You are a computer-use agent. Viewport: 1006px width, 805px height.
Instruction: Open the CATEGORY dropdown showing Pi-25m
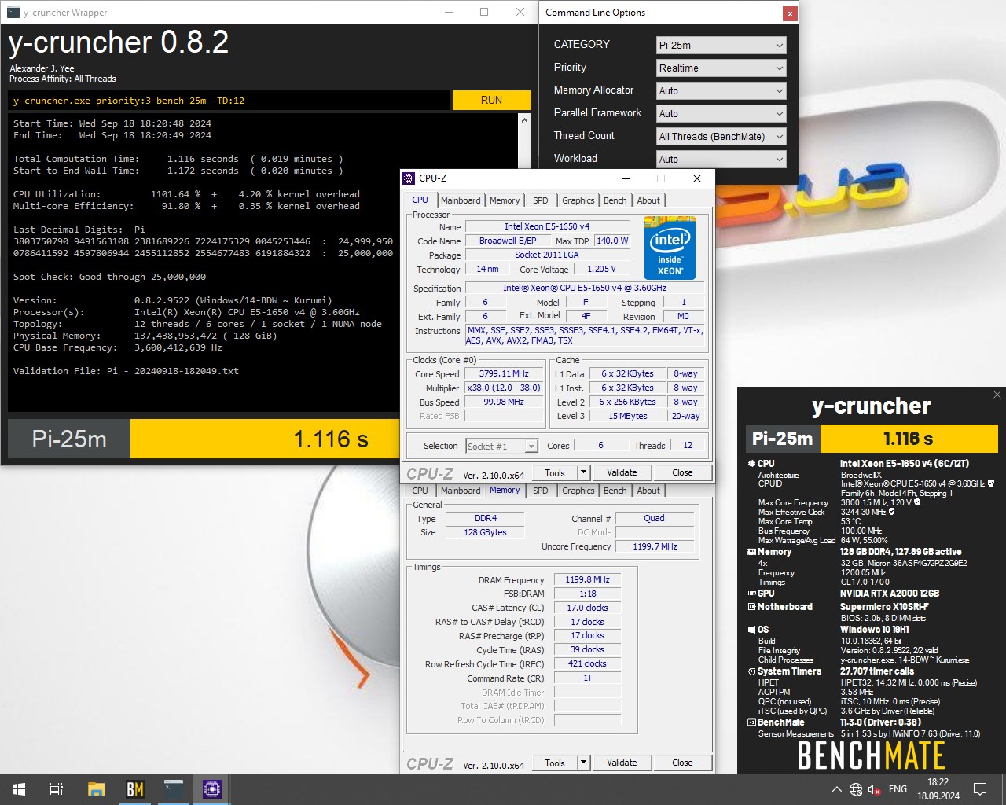tap(721, 46)
